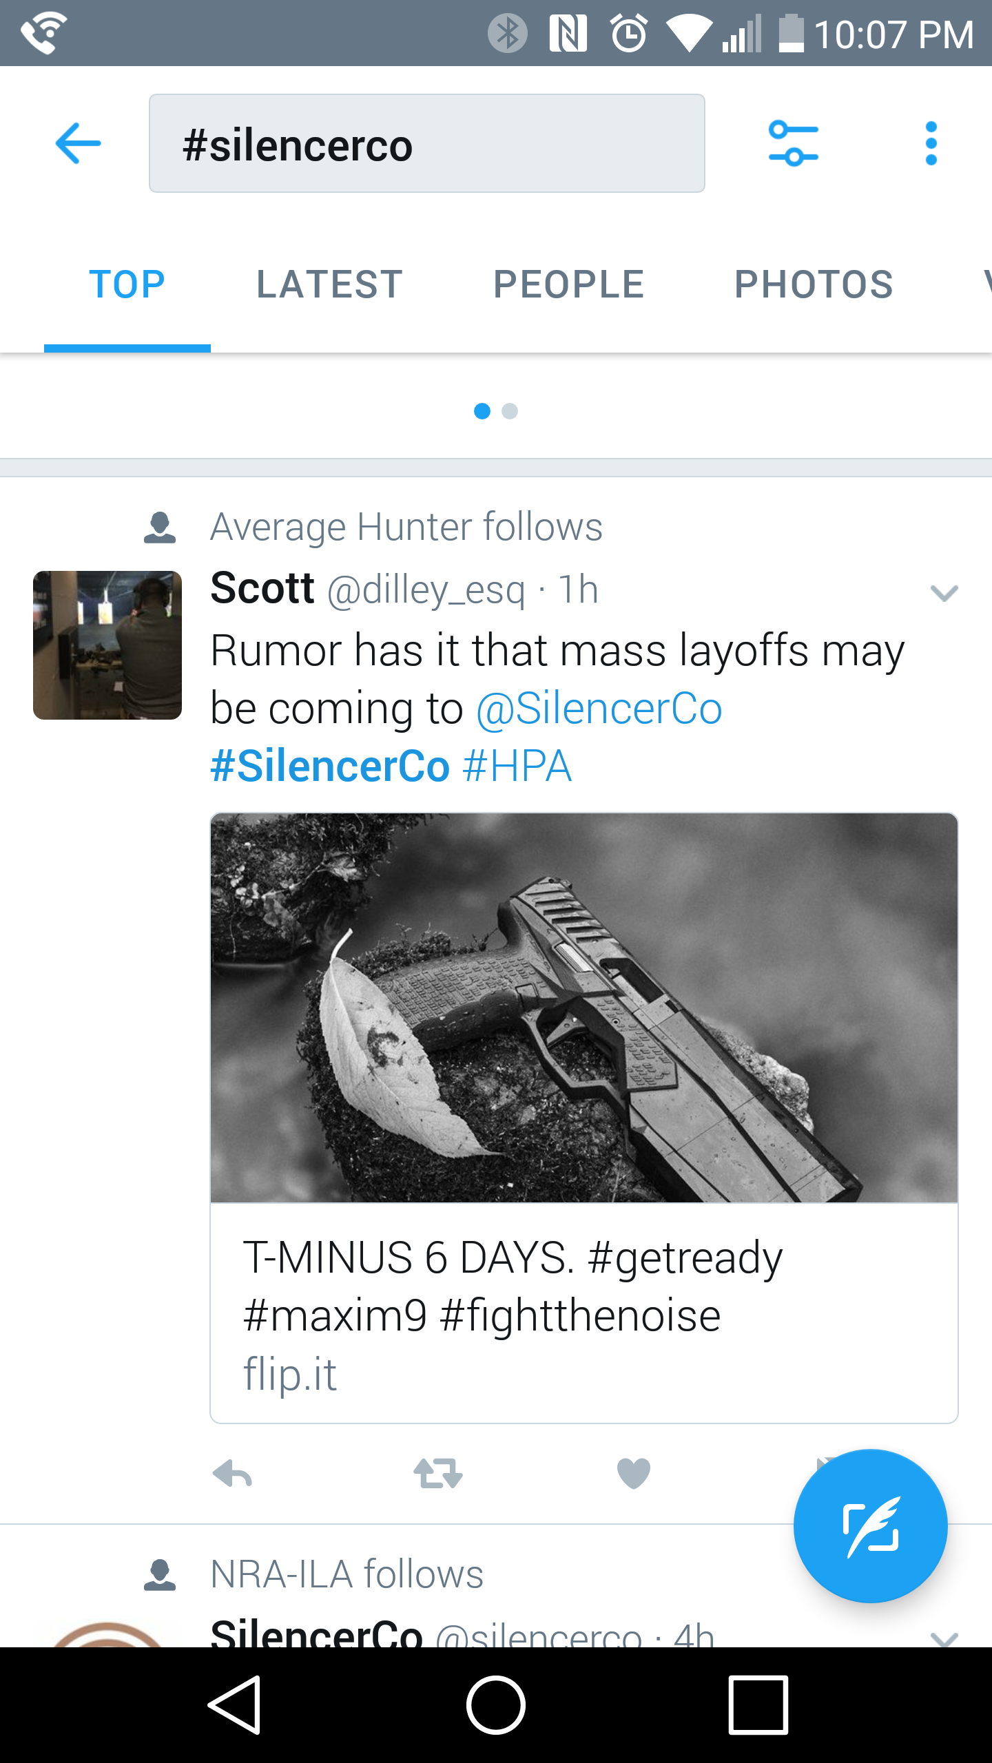Open the @SilencerCo mention link
This screenshot has height=1763, width=992.
[x=599, y=709]
